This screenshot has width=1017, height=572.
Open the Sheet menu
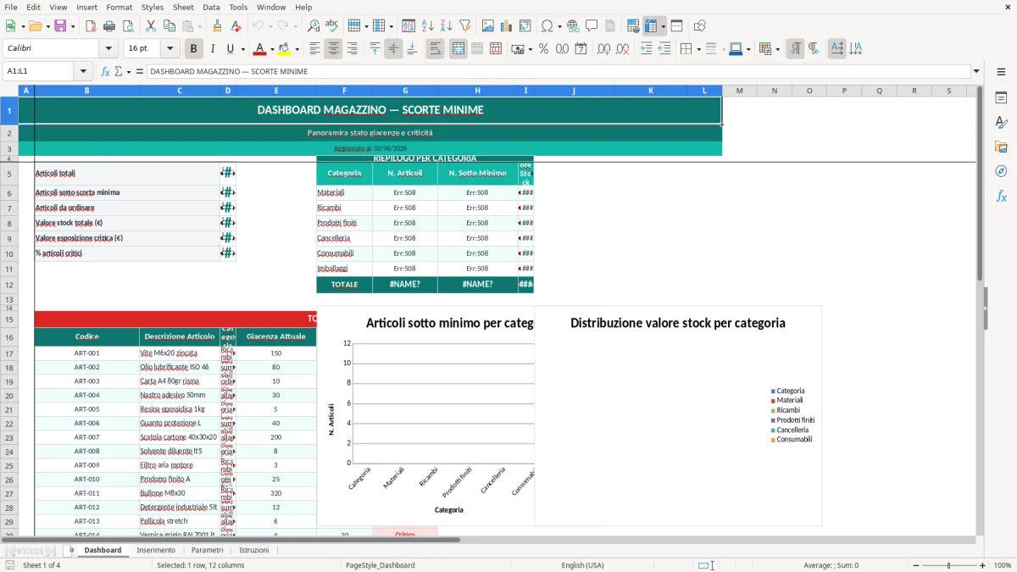coord(183,7)
